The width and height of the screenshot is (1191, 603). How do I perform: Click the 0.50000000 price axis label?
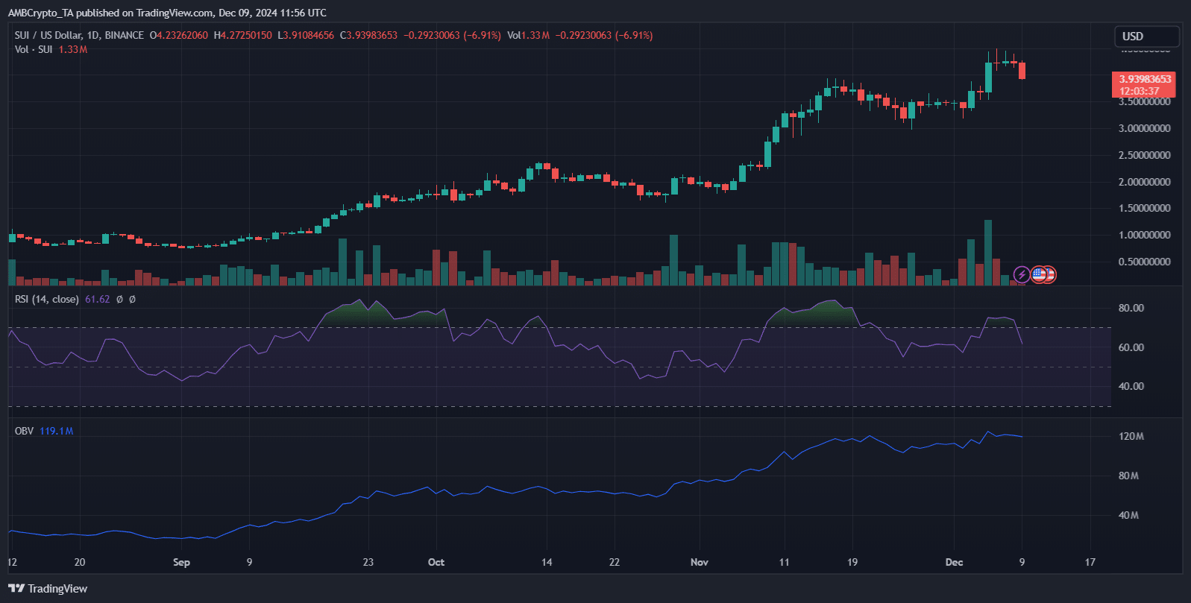tap(1144, 262)
